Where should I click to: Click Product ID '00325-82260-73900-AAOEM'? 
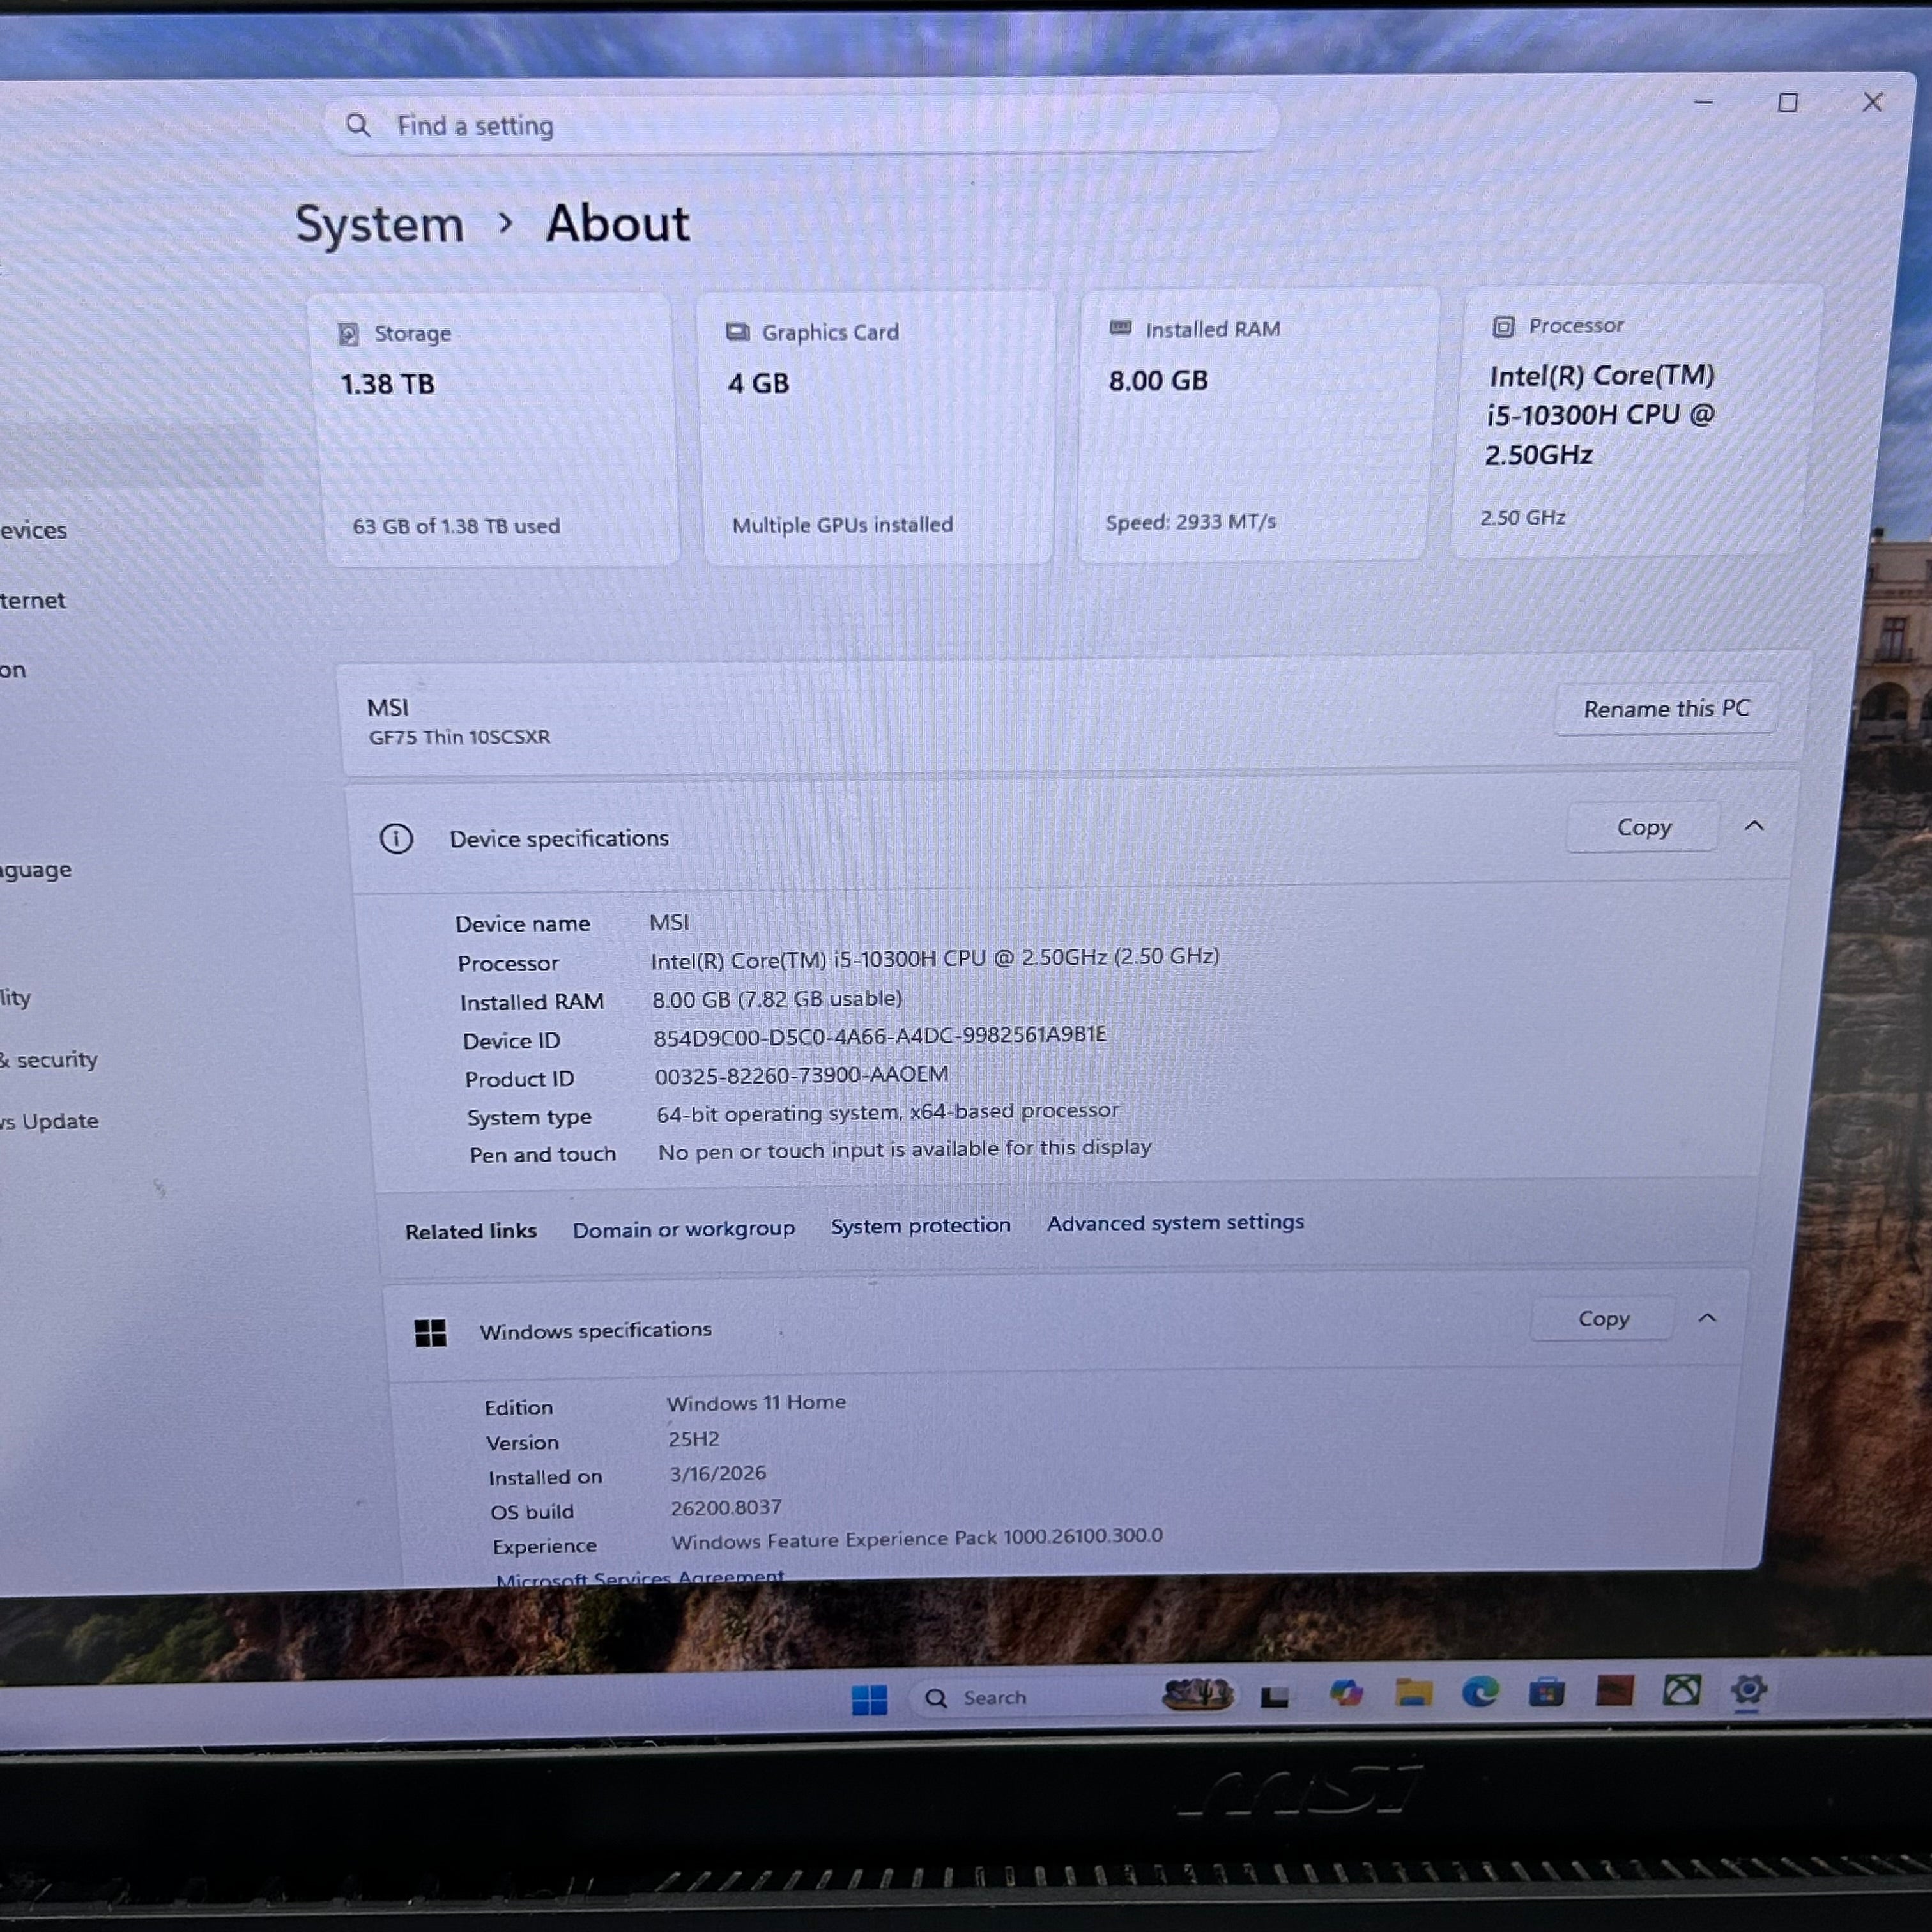point(801,1075)
